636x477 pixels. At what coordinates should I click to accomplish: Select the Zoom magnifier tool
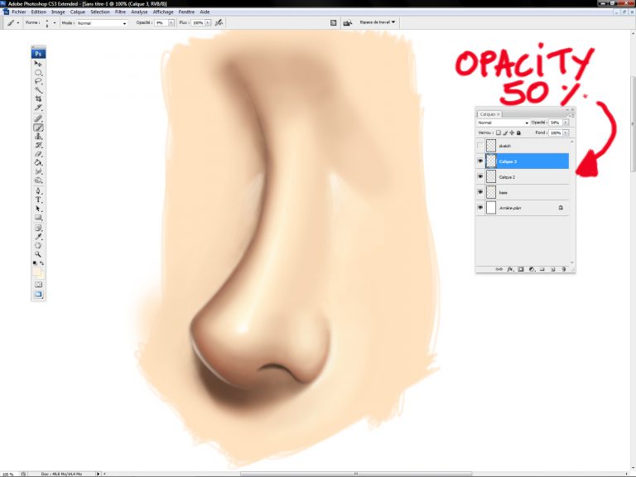tap(38, 254)
